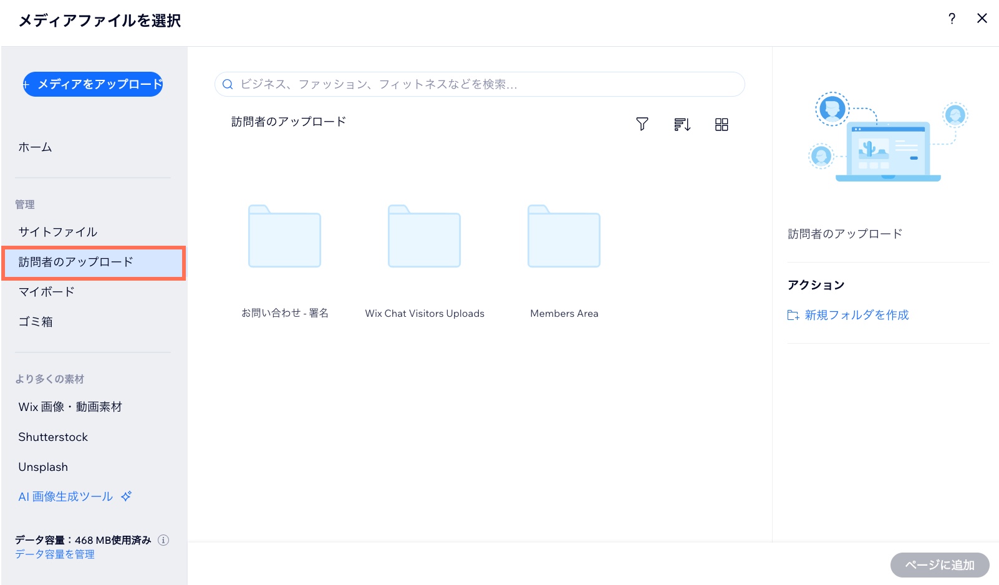Select サイトファイル in the sidebar

coord(58,232)
